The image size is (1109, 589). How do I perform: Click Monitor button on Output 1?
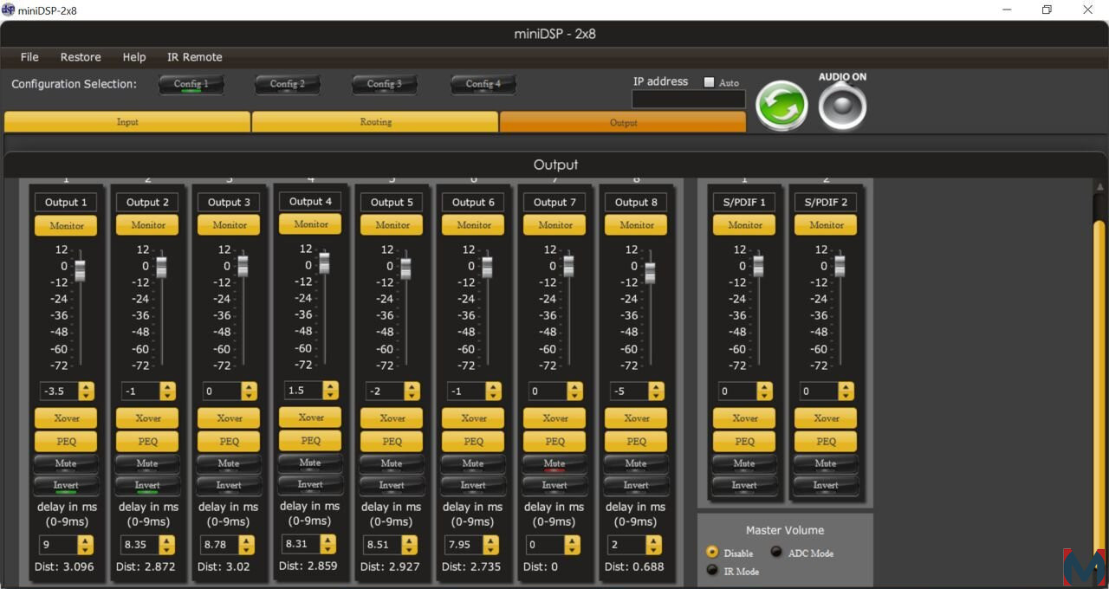coord(67,225)
